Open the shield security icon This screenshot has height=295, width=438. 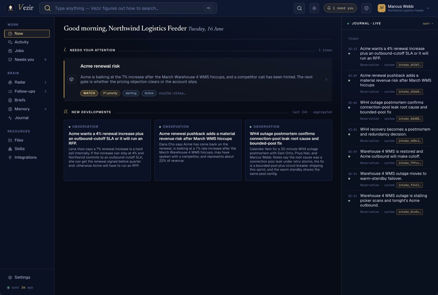pyautogui.click(x=366, y=8)
